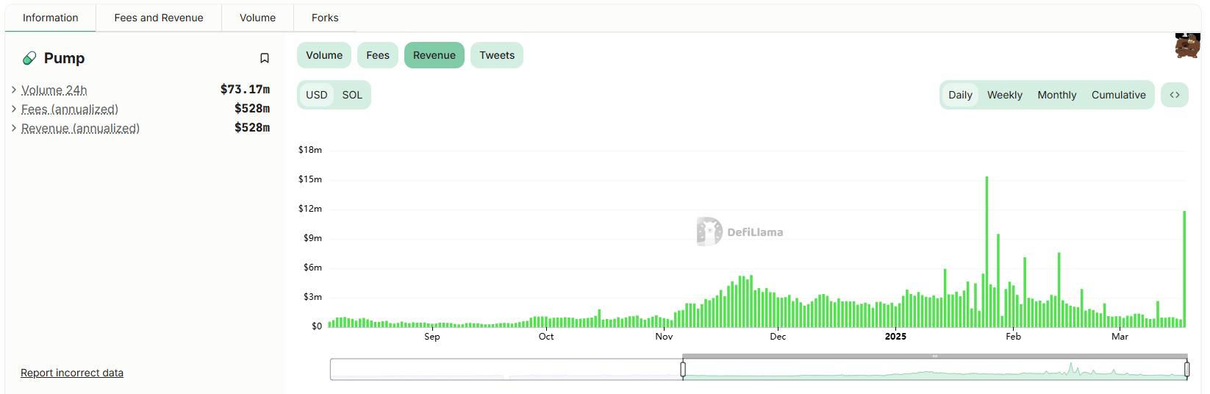Click the Oct x-axis label

point(546,337)
